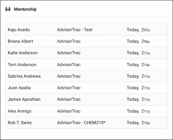Click Kaju Acedo's Today 2:57p time
Screen dimensions: 173x140
point(138,30)
